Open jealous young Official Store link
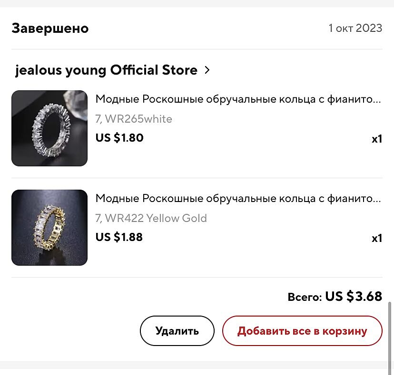The height and width of the screenshot is (375, 394). [x=106, y=70]
